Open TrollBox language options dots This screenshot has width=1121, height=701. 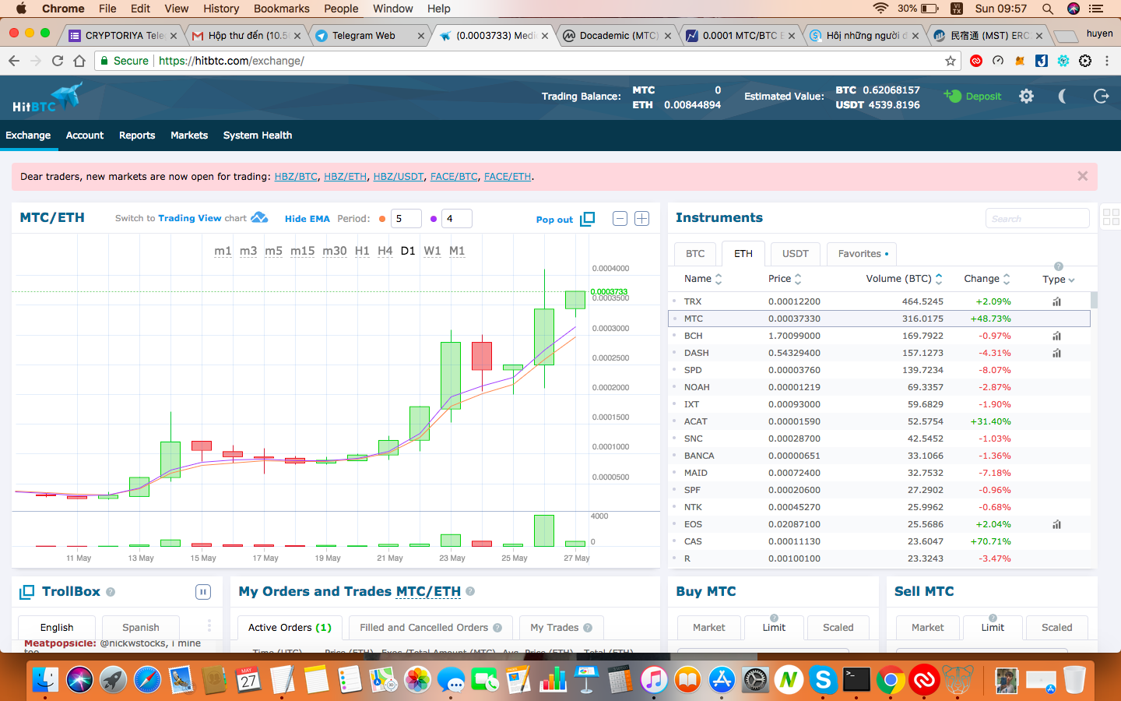click(x=209, y=626)
